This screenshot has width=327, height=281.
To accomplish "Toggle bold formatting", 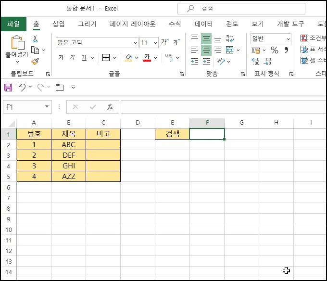I will click(x=61, y=57).
